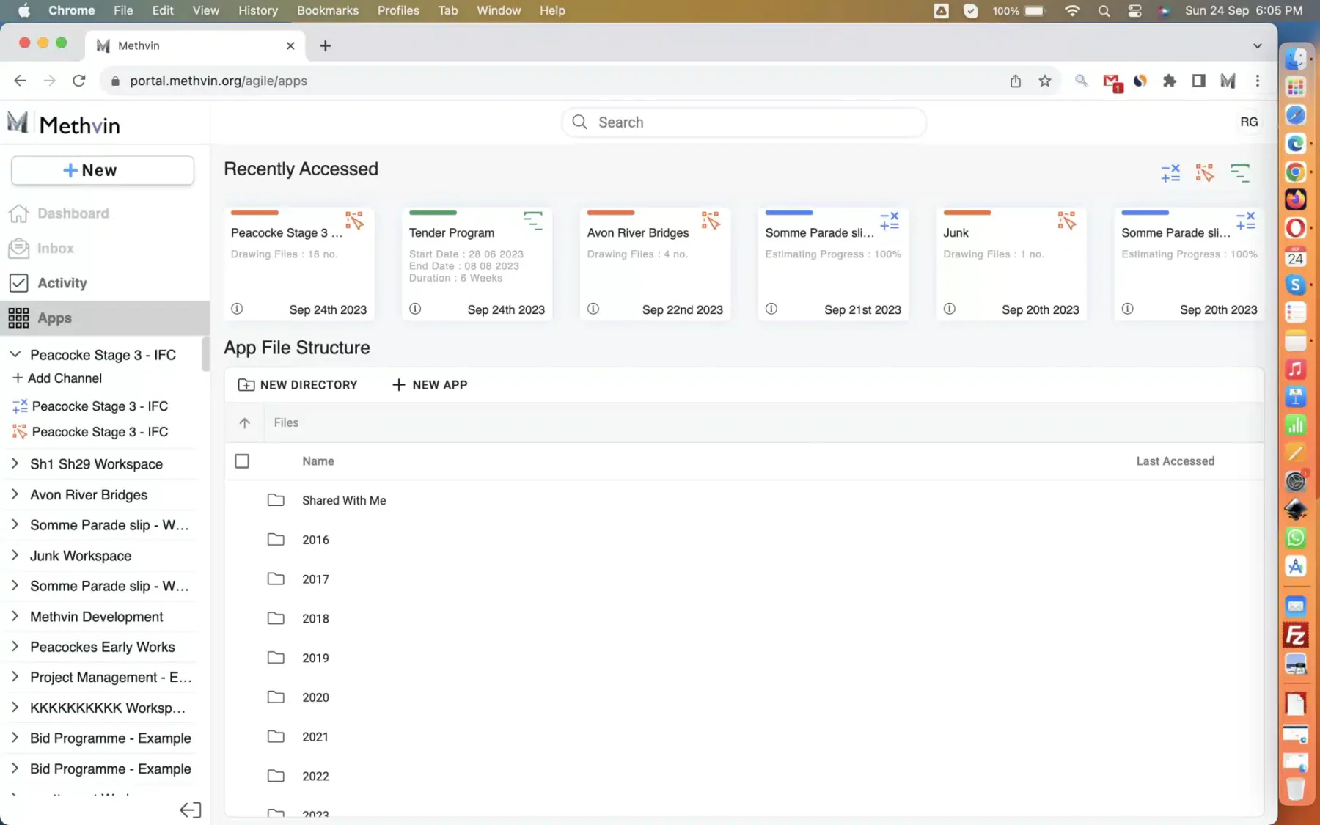This screenshot has height=825, width=1320.
Task: Launch FileZilla from the Dock
Action: [1296, 635]
